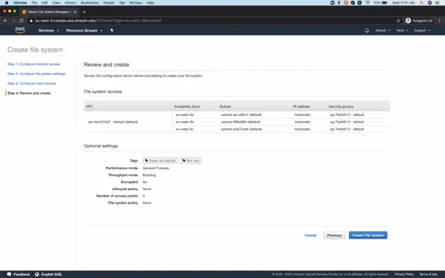Click the language globe icon
This screenshot has height=278, width=445.
click(37, 274)
